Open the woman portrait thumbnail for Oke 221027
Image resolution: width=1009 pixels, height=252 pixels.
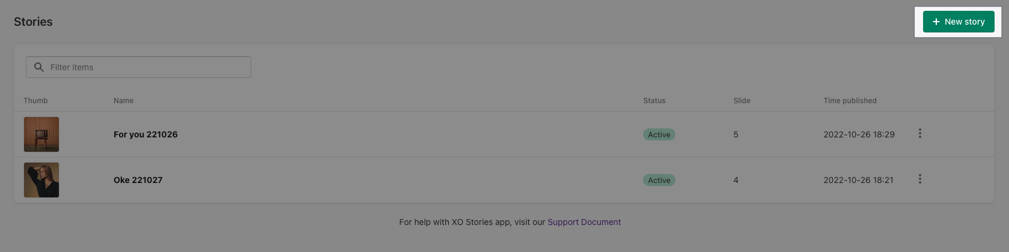(41, 180)
